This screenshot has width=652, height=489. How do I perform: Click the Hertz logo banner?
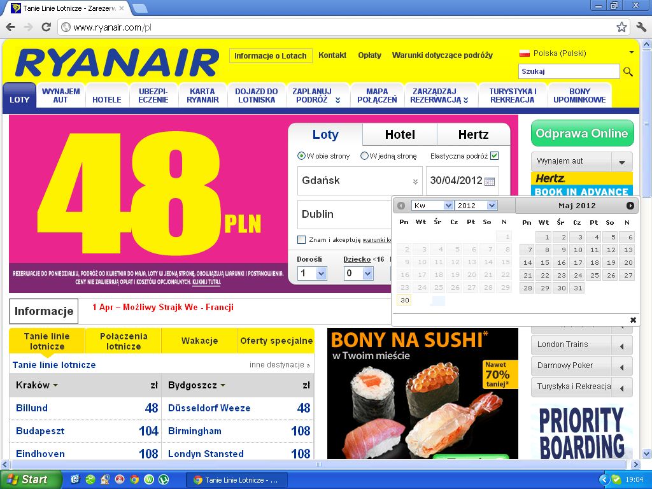(x=582, y=178)
